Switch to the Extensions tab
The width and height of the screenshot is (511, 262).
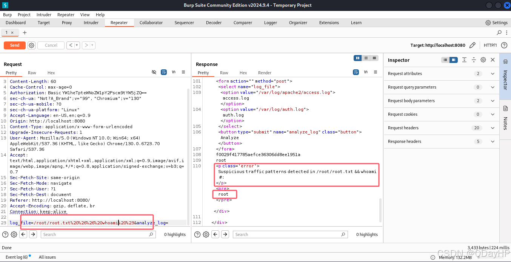329,23
